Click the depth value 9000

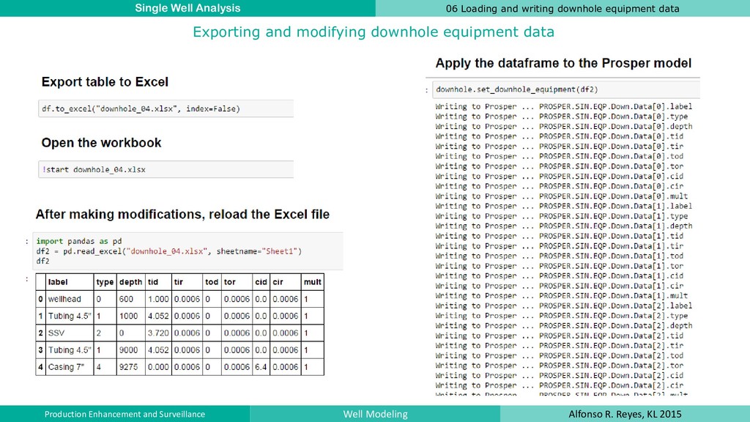point(130,349)
